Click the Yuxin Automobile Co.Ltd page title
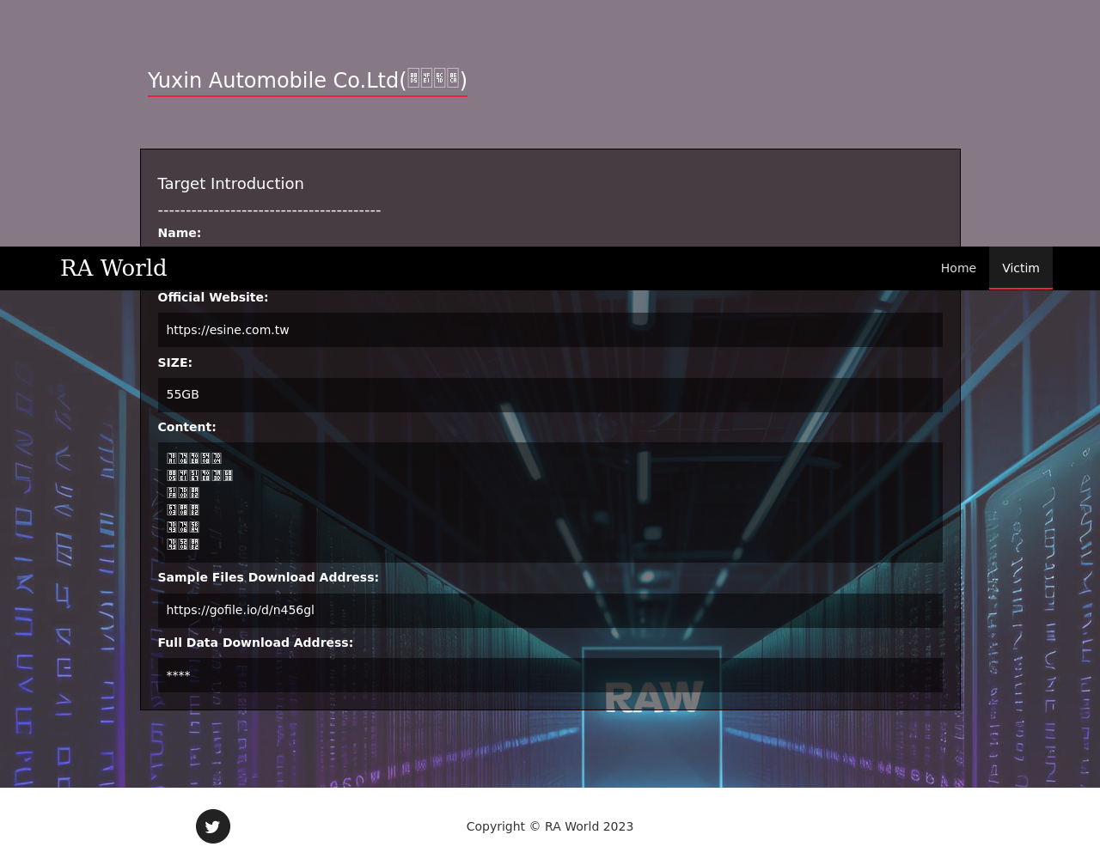The width and height of the screenshot is (1100, 865). (x=307, y=80)
